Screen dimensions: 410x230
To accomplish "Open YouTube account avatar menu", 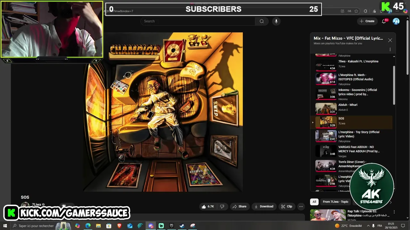I will 396,21.
